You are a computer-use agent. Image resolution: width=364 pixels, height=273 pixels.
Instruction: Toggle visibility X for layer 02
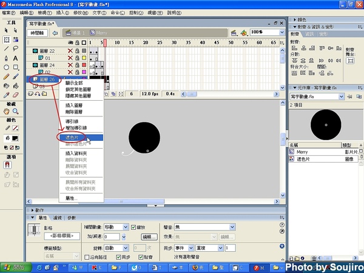(70, 72)
